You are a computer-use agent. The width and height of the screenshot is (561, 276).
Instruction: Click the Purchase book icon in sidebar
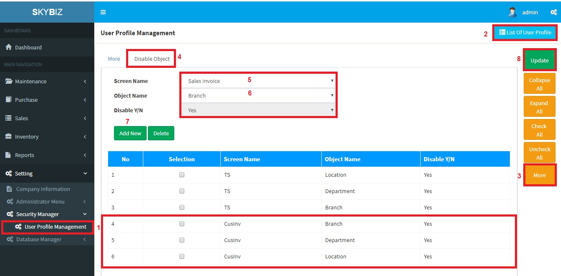(x=8, y=100)
